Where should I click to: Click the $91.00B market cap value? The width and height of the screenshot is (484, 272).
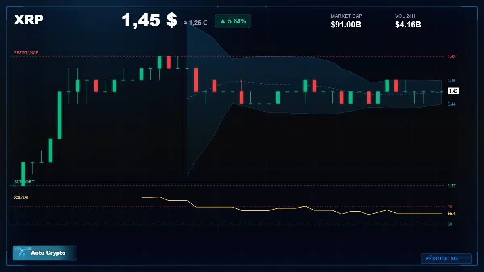[x=346, y=25]
